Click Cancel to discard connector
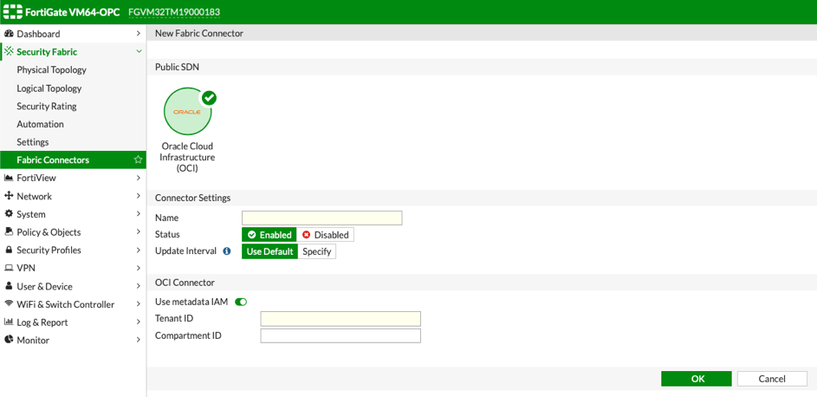Image resolution: width=817 pixels, height=397 pixels. pos(772,379)
